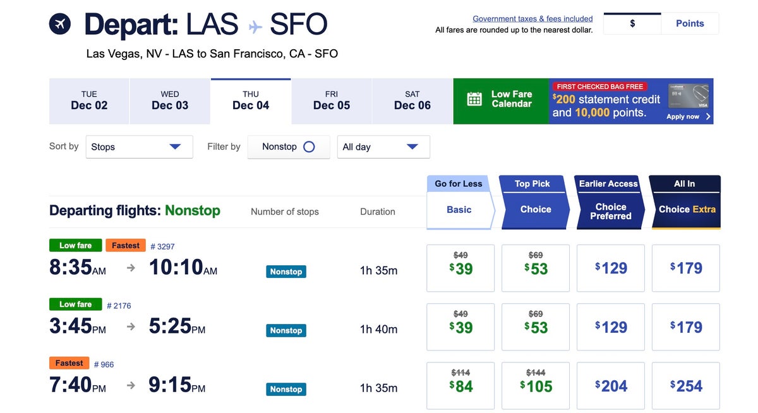The width and height of the screenshot is (758, 413).
Task: Open the Sort by Stops dropdown
Action: pos(139,147)
